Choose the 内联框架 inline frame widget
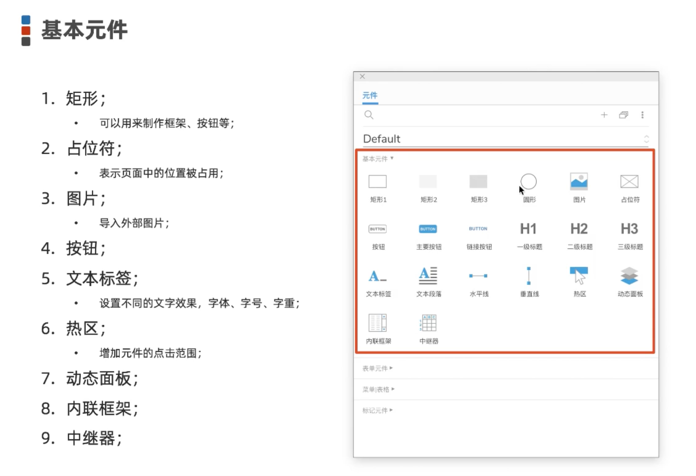The height and width of the screenshot is (476, 696). pyautogui.click(x=378, y=329)
